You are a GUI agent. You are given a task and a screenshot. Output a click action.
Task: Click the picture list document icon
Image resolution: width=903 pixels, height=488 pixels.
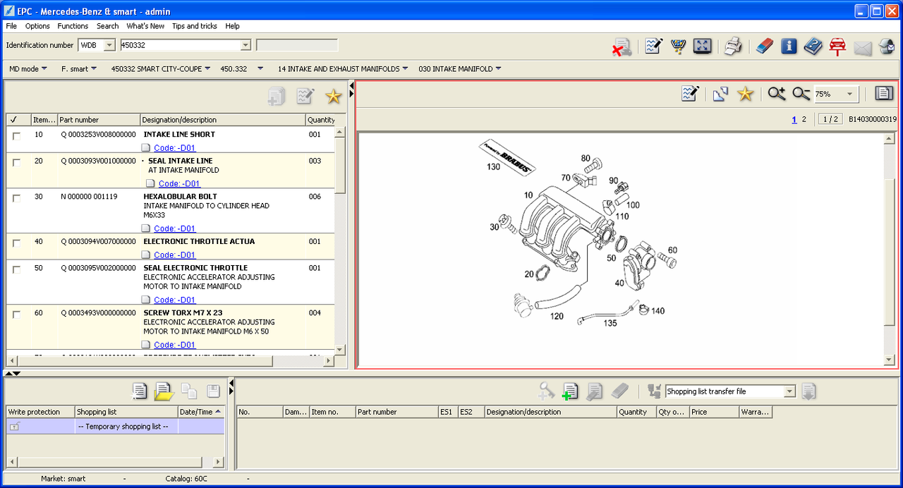(884, 93)
